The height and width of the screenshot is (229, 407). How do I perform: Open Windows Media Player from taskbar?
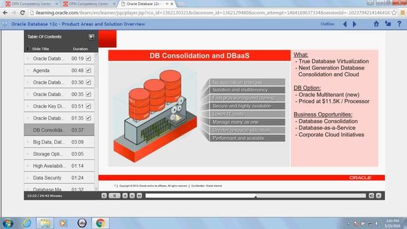(63, 223)
